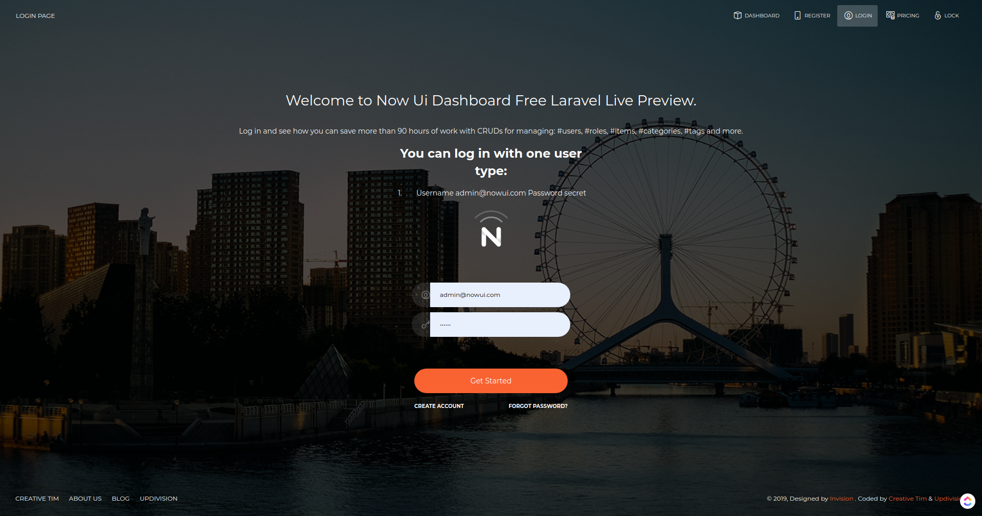The image size is (982, 516).
Task: Click the key icon beside password field
Action: (425, 325)
